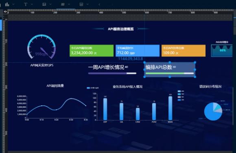Click the bottom-right resize handle of selected widget
This screenshot has width=236, height=153.
[195, 77]
